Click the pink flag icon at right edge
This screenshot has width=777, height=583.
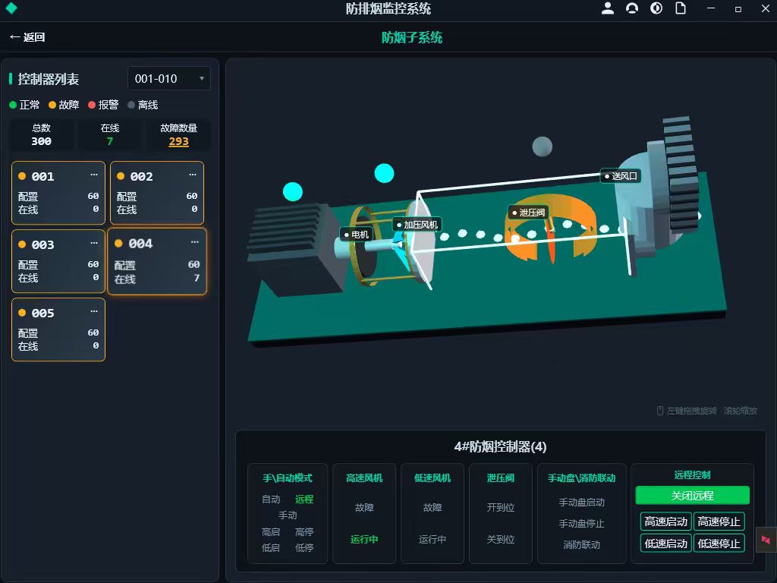766,540
